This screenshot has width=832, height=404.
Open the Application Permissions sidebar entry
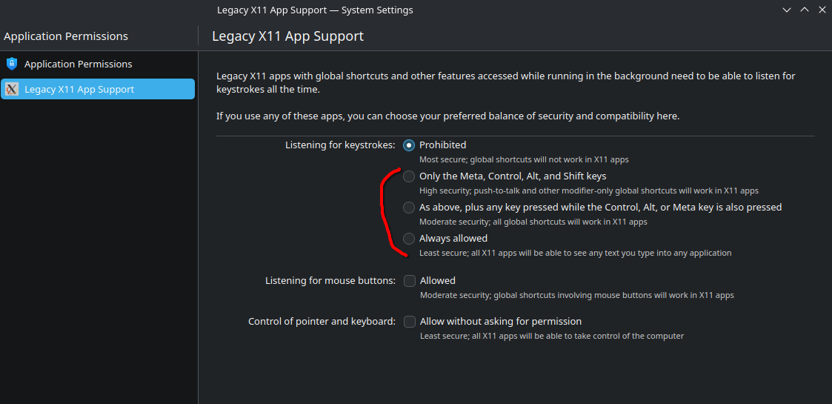coord(78,64)
